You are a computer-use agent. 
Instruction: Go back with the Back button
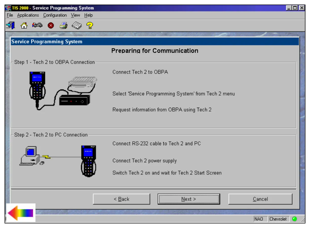coord(121,199)
